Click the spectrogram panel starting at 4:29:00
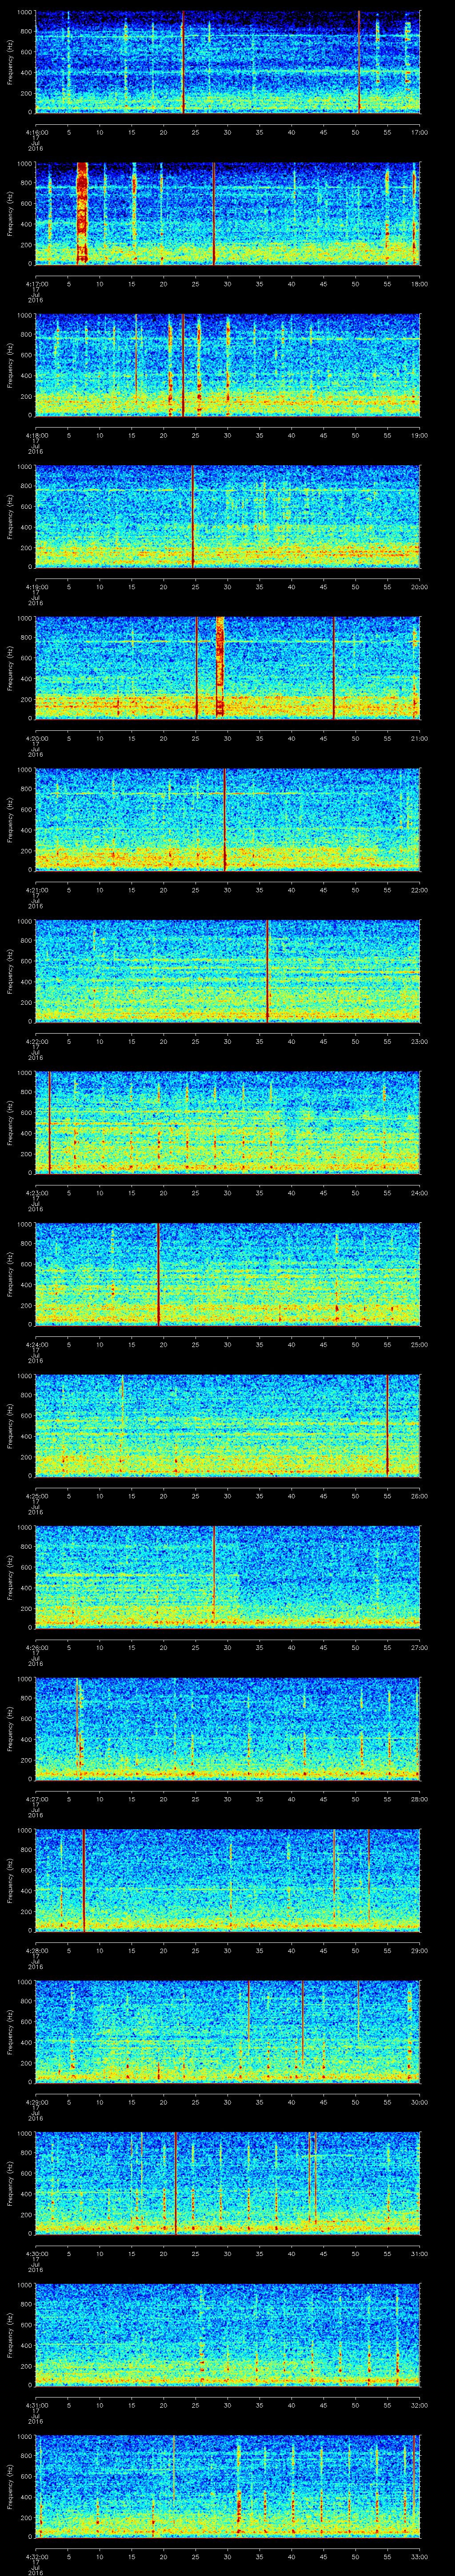 point(227,2032)
